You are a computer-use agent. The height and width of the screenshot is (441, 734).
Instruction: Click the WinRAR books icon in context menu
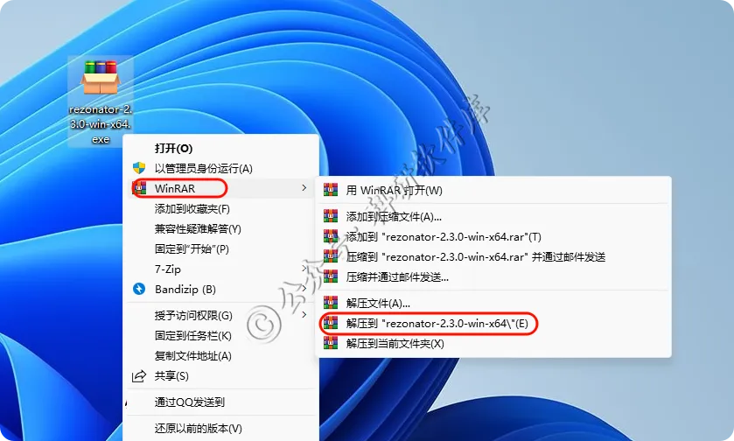[x=139, y=188]
